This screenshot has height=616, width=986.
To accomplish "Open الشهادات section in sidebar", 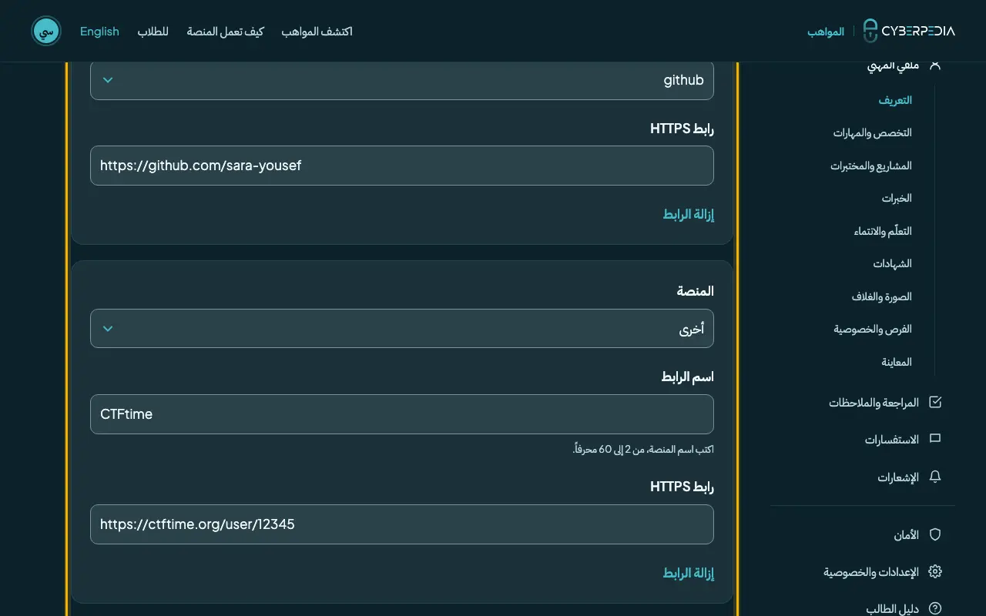I will point(893,263).
